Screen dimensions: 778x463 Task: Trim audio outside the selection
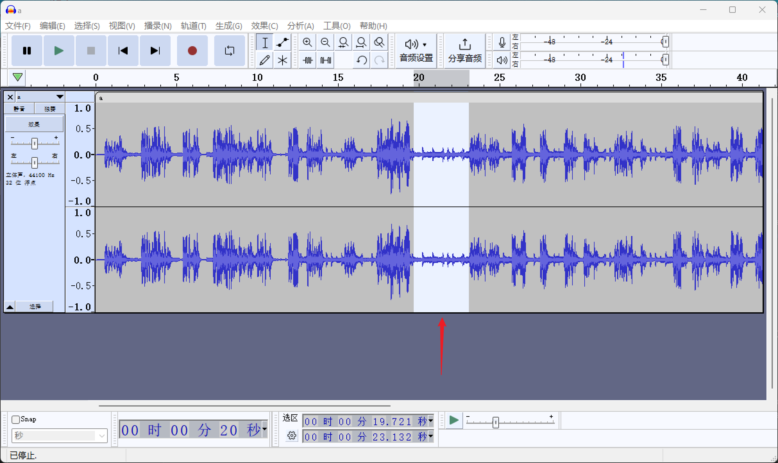point(308,60)
